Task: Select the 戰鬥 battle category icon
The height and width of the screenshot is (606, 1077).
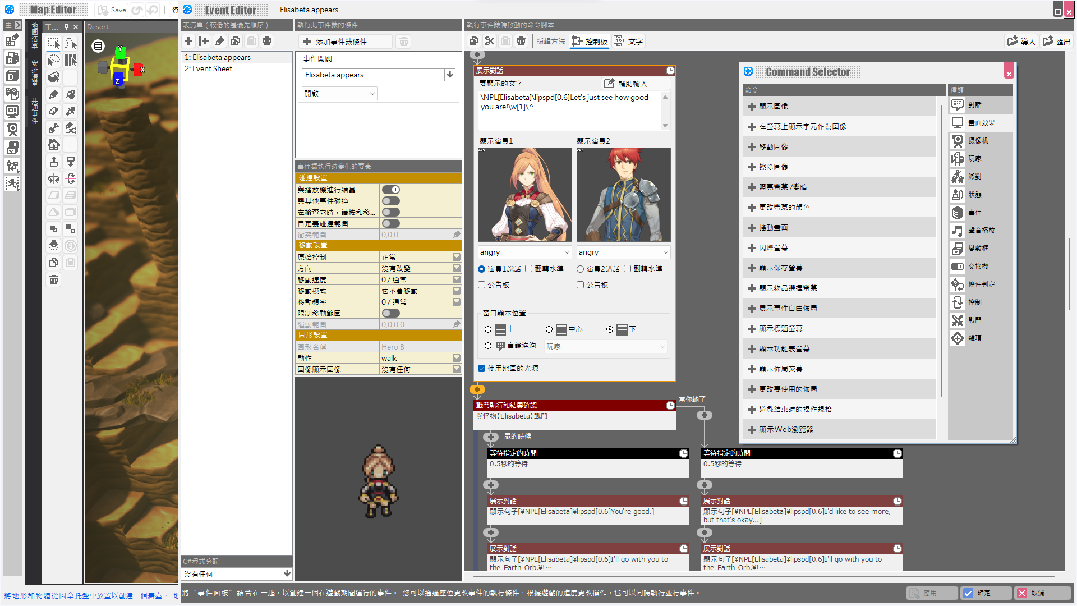Action: [x=958, y=320]
